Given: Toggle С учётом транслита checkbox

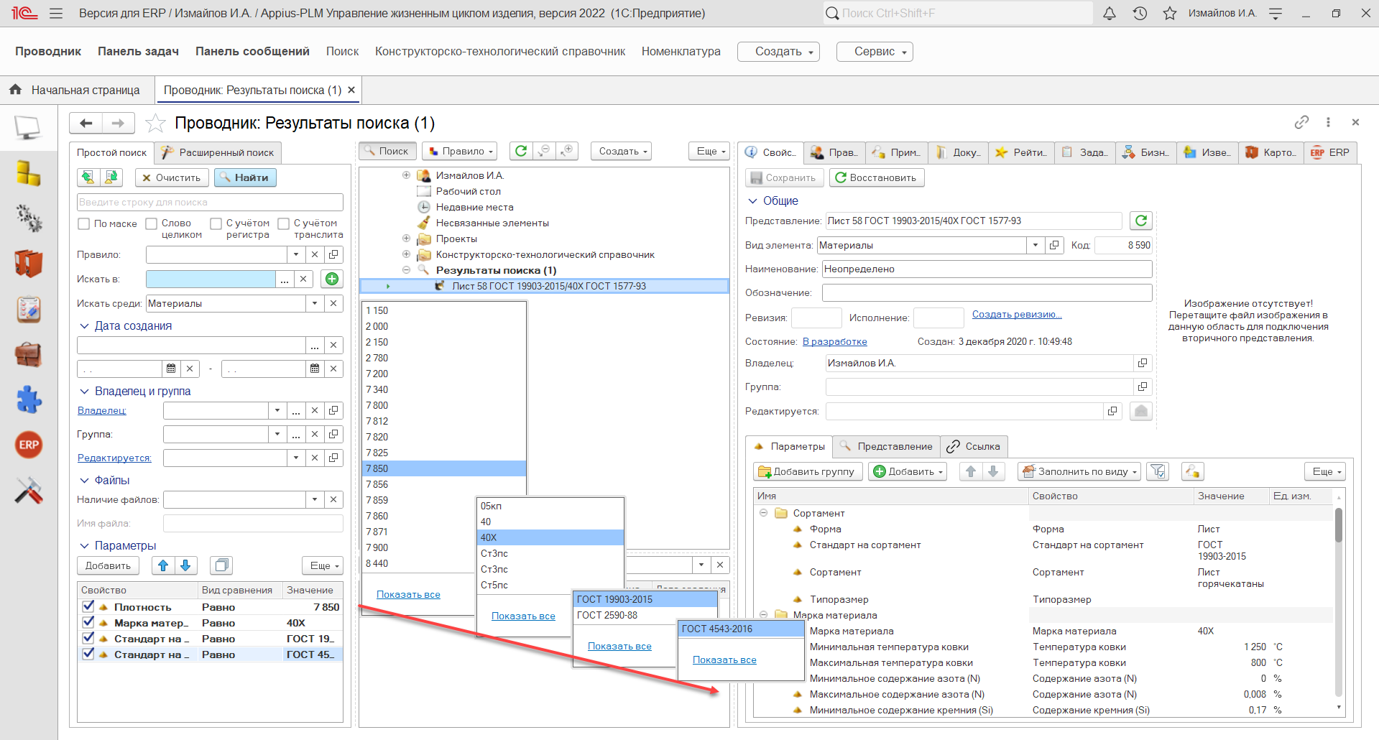Looking at the screenshot, I should [x=283, y=223].
